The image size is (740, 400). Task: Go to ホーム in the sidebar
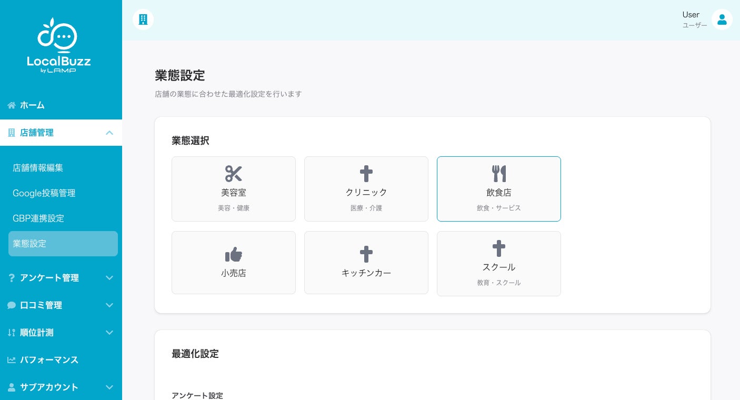pyautogui.click(x=61, y=105)
